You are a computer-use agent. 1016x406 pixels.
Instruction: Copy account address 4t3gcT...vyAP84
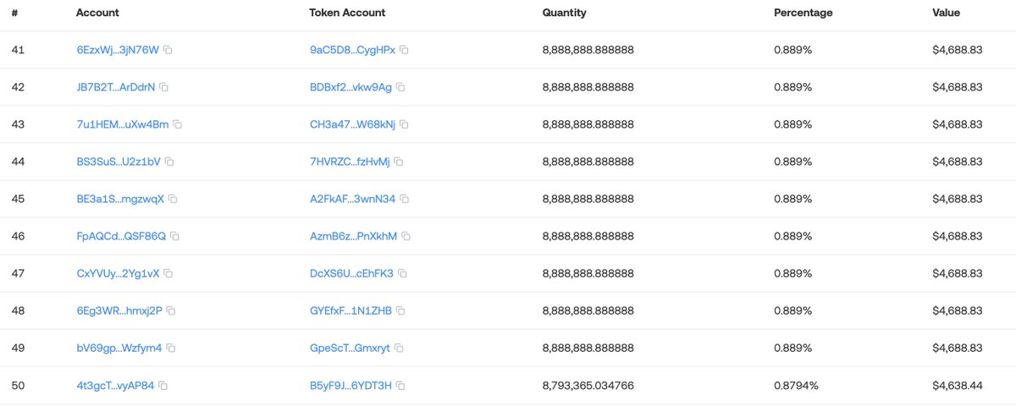[163, 386]
